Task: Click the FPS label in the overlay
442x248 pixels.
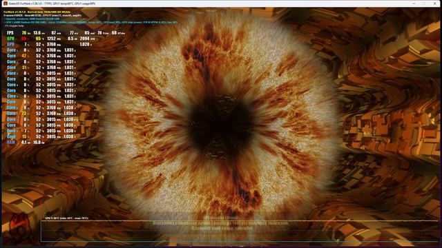Action: coord(10,33)
